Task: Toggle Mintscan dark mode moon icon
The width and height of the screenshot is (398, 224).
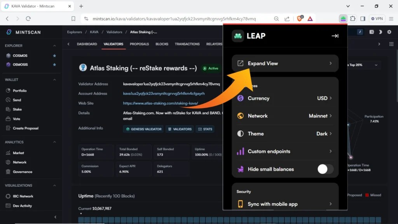Action: (381, 32)
